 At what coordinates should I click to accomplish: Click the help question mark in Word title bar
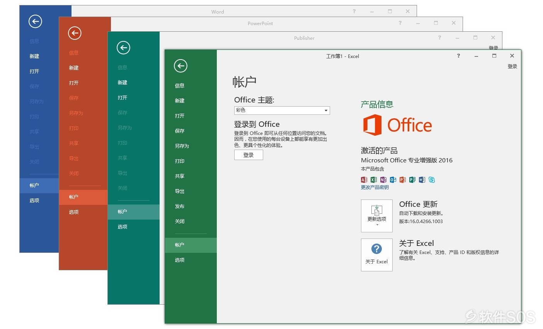(x=354, y=11)
